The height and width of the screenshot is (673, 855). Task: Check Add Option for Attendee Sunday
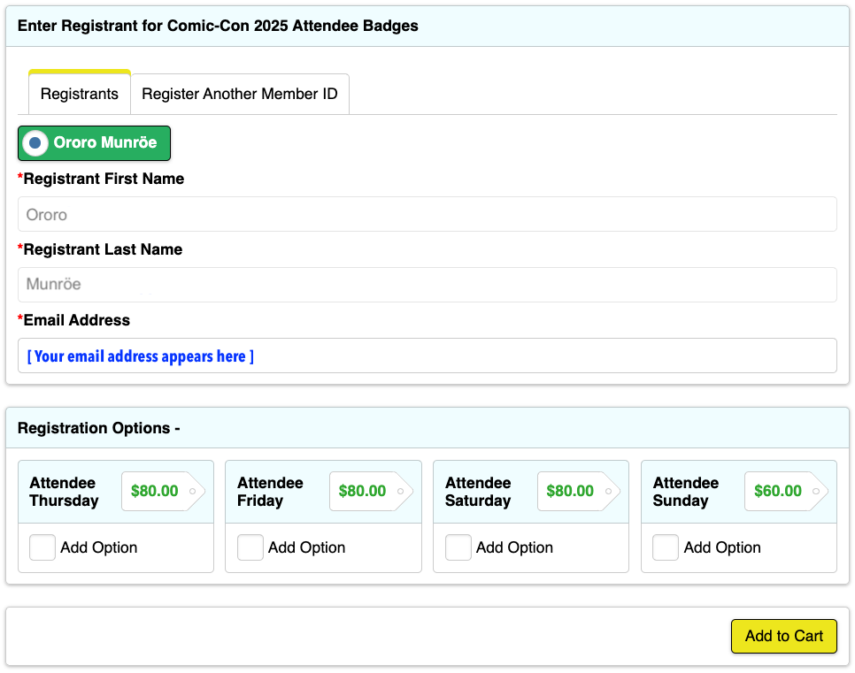coord(666,547)
